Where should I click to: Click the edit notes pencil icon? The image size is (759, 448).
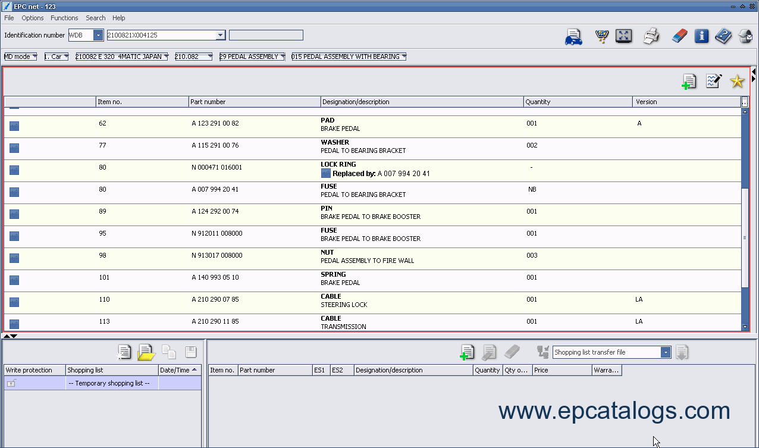point(713,82)
